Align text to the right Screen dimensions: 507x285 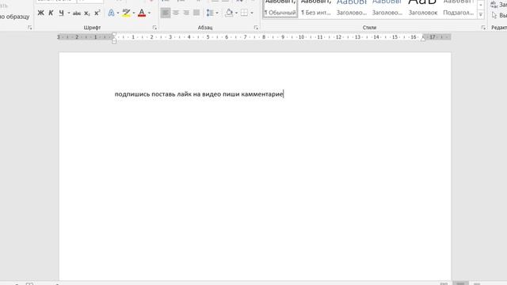click(186, 13)
